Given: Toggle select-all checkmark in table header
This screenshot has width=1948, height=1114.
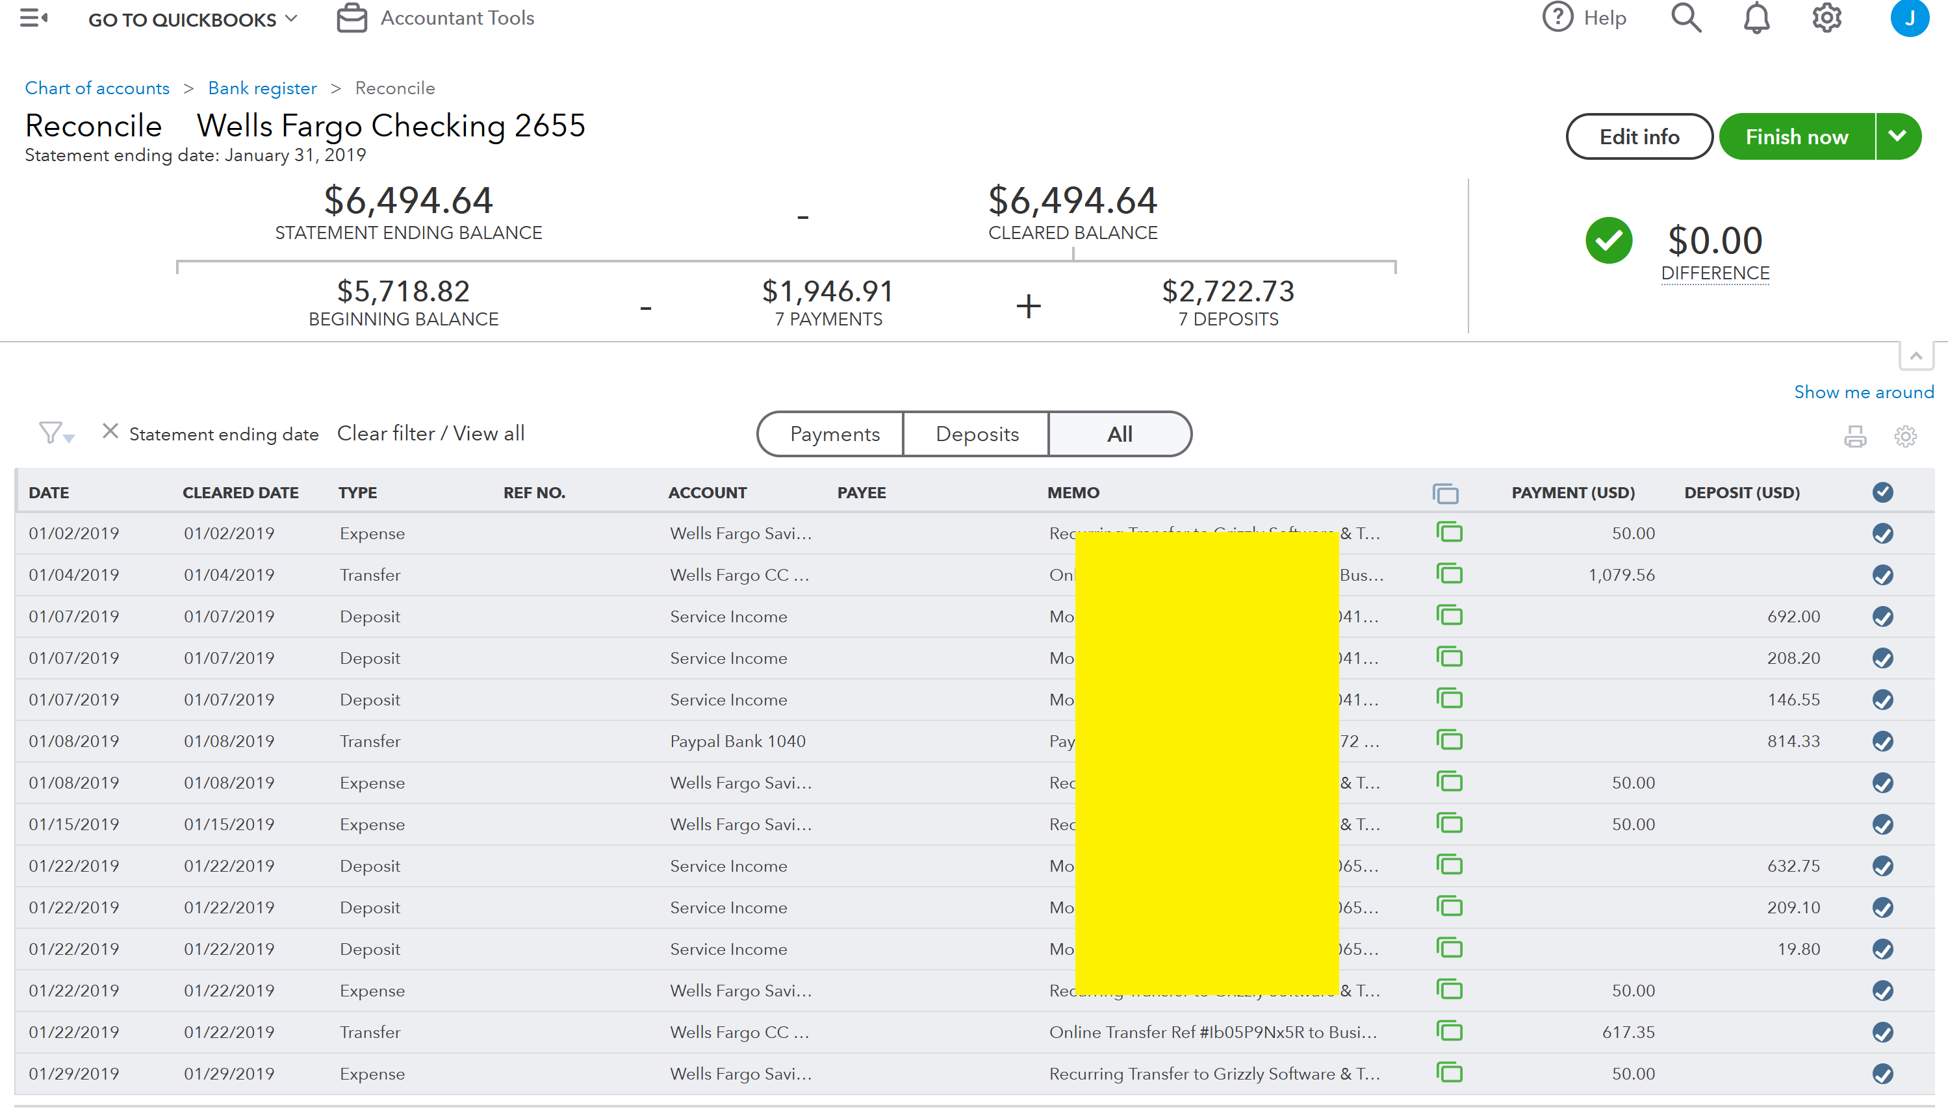Looking at the screenshot, I should [1883, 492].
